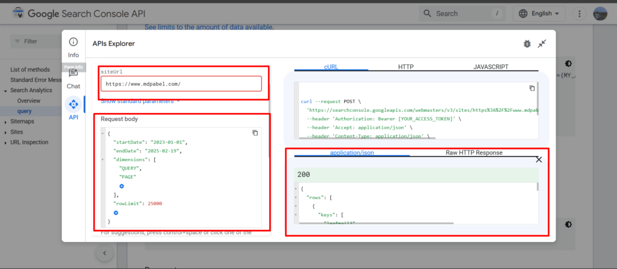
Task: Open Standard Error Messages in sidebar
Action: point(36,80)
